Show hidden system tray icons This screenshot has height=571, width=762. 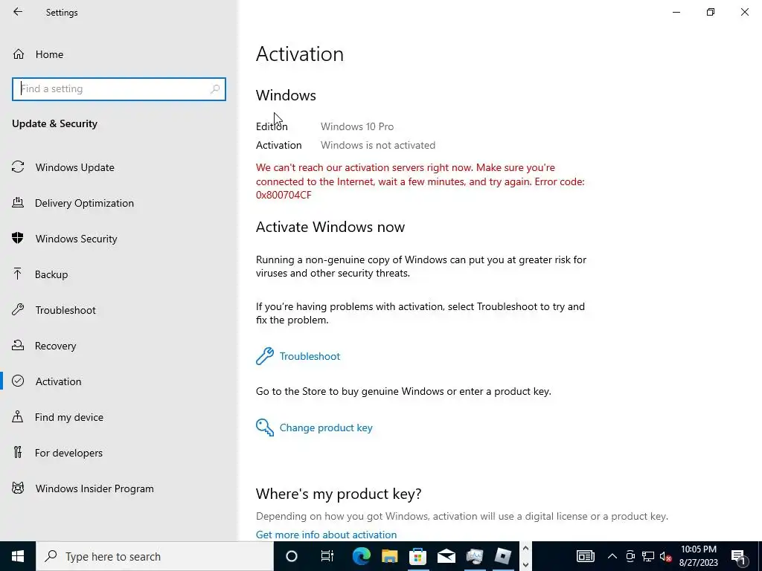(612, 556)
